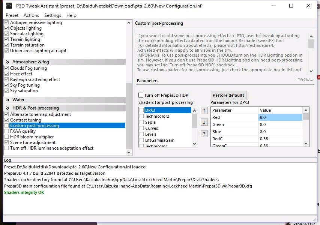Click Restore defaults button
320x225 pixels.
coord(228,95)
